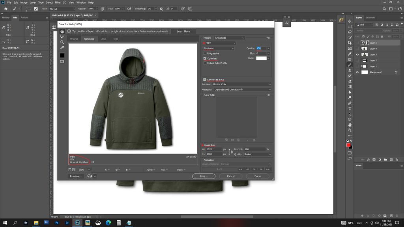Enable the Progressive checkbox

205,54
